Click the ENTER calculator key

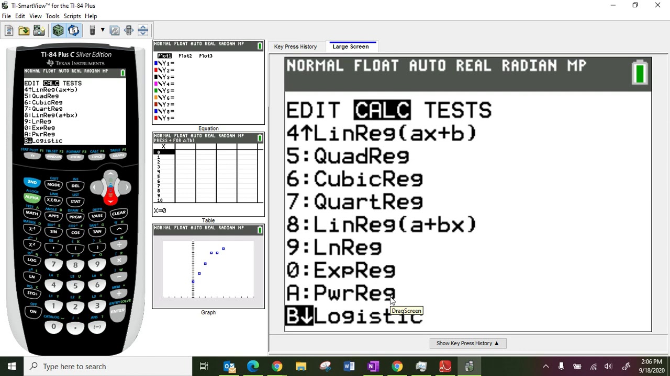(x=118, y=311)
